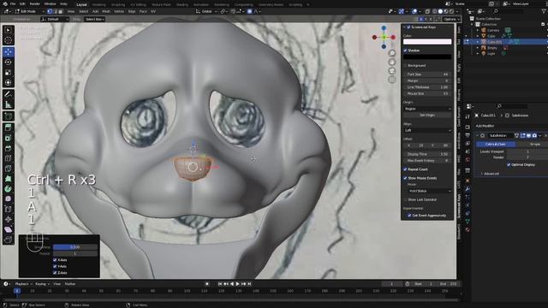The image size is (548, 308).
Task: Open the Align Left dropdown
Action: 427,130
